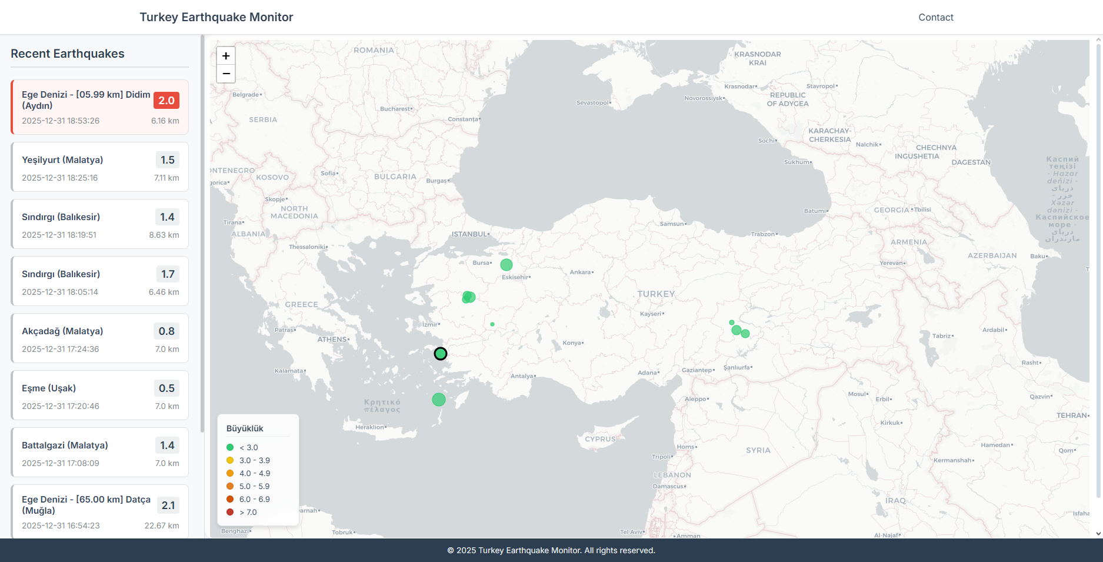Click the 2.0 magnitude badge on Didim entry
1103x562 pixels.
(166, 100)
